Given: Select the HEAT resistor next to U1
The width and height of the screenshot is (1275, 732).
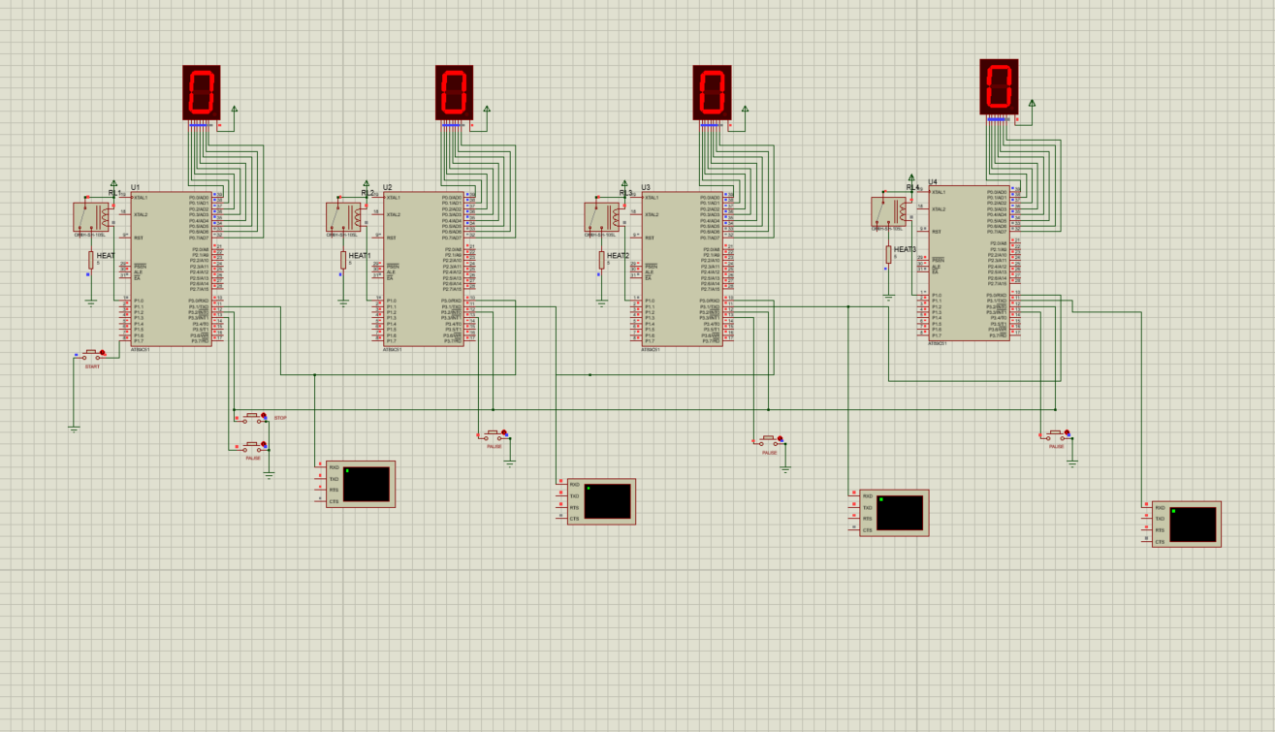Looking at the screenshot, I should [91, 260].
